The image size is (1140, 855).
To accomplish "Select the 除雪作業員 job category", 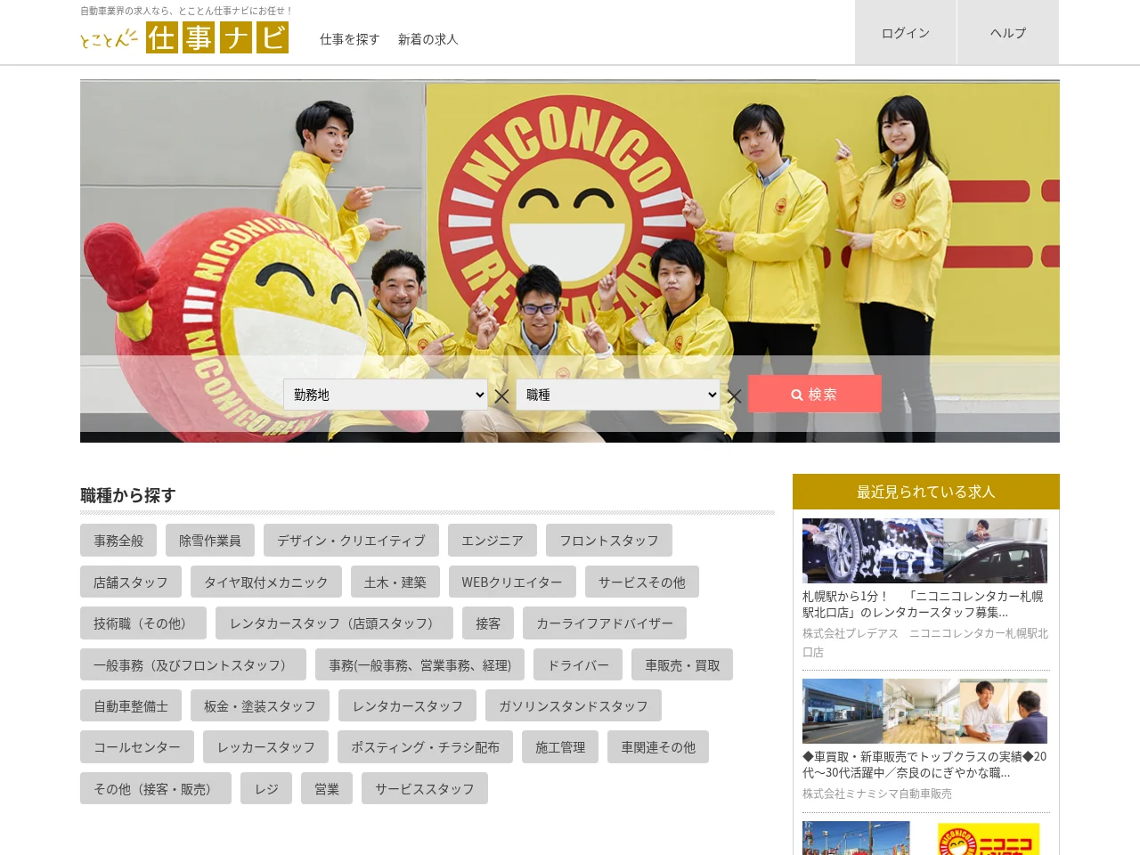I will pyautogui.click(x=210, y=541).
